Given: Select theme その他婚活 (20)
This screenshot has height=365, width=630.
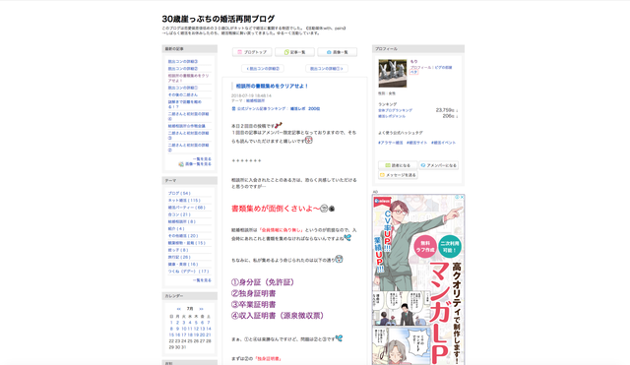Looking at the screenshot, I should click(x=183, y=236).
